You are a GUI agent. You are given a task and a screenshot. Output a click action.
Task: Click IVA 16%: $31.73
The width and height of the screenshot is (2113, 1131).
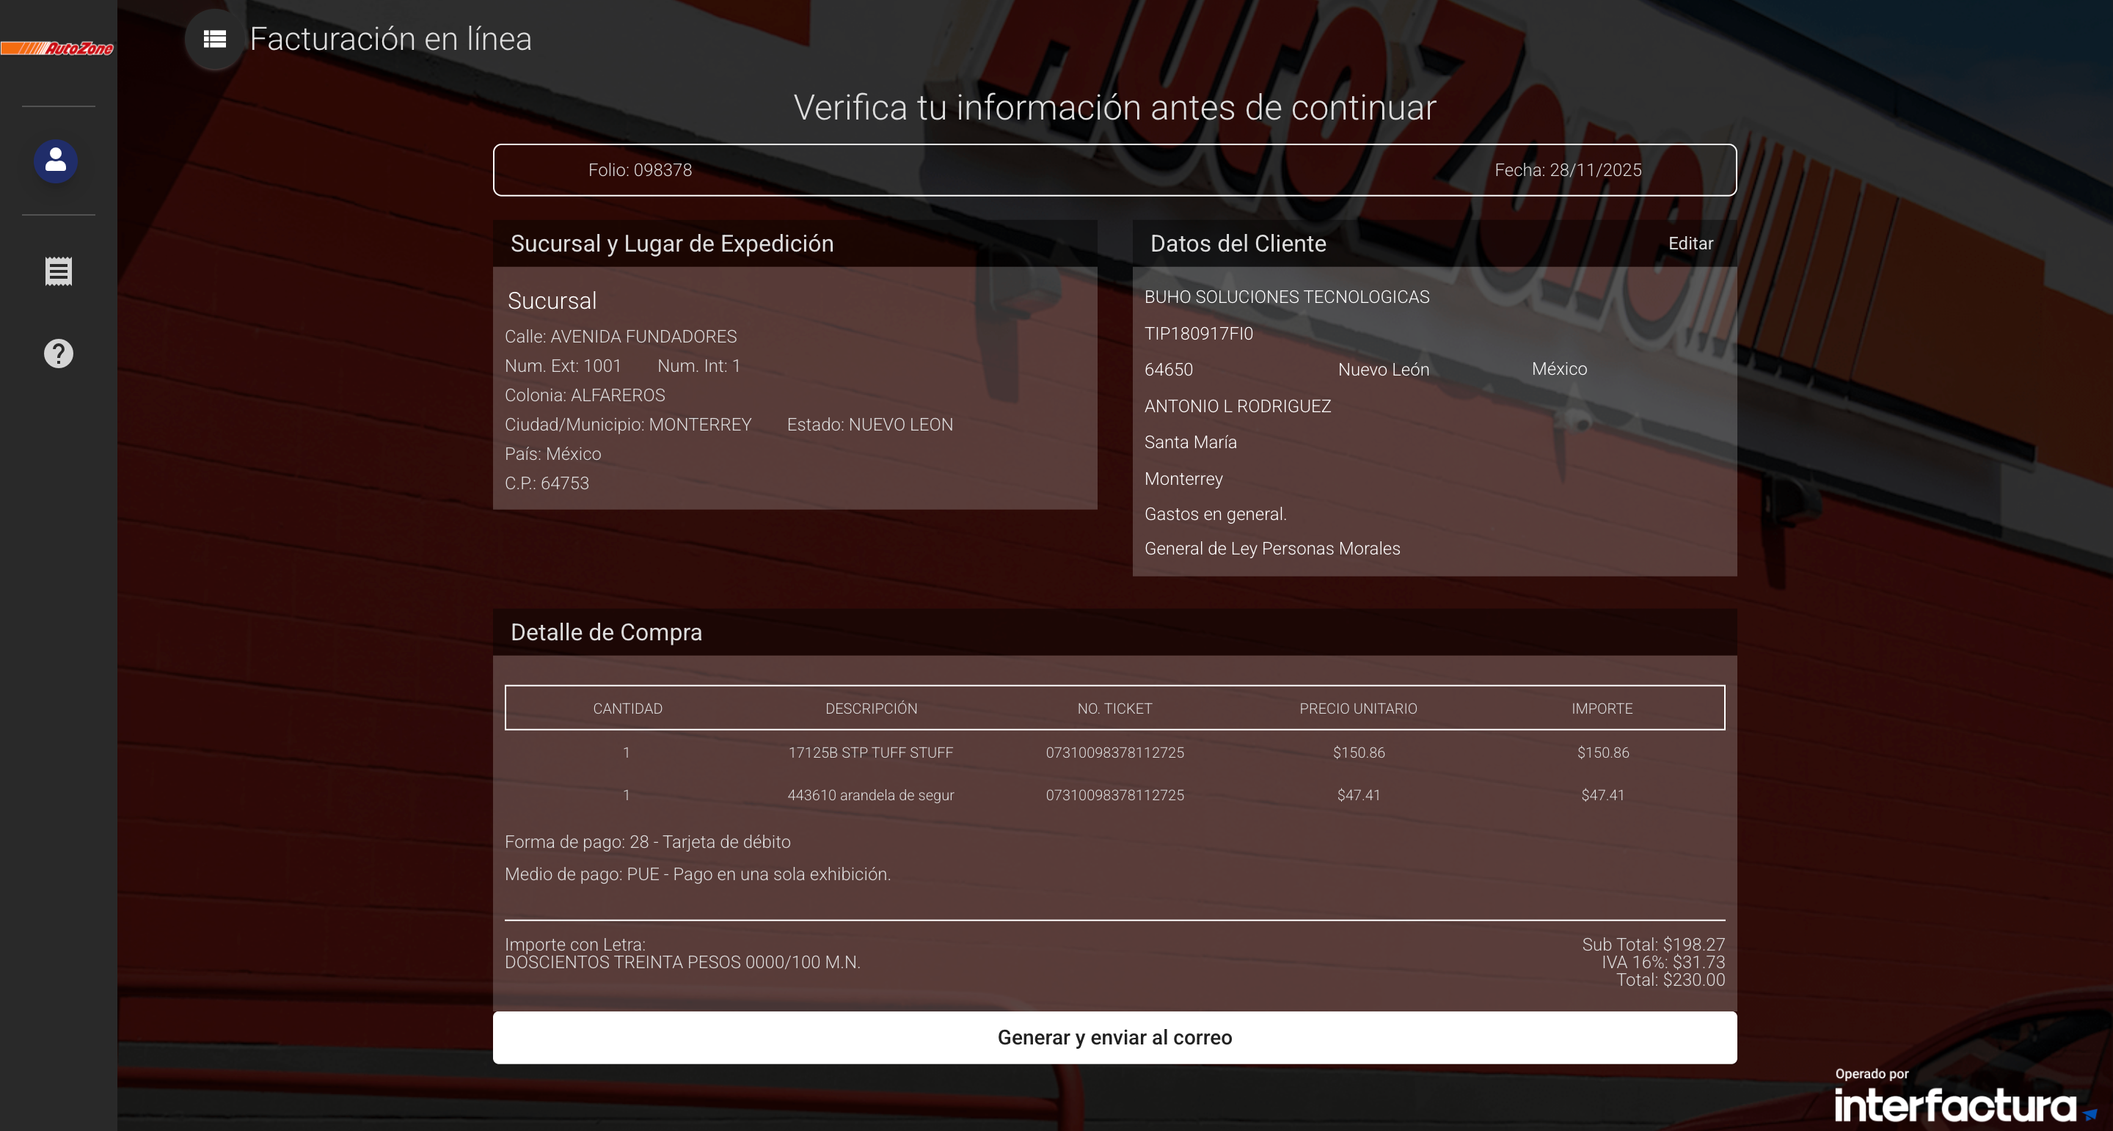(x=1663, y=962)
